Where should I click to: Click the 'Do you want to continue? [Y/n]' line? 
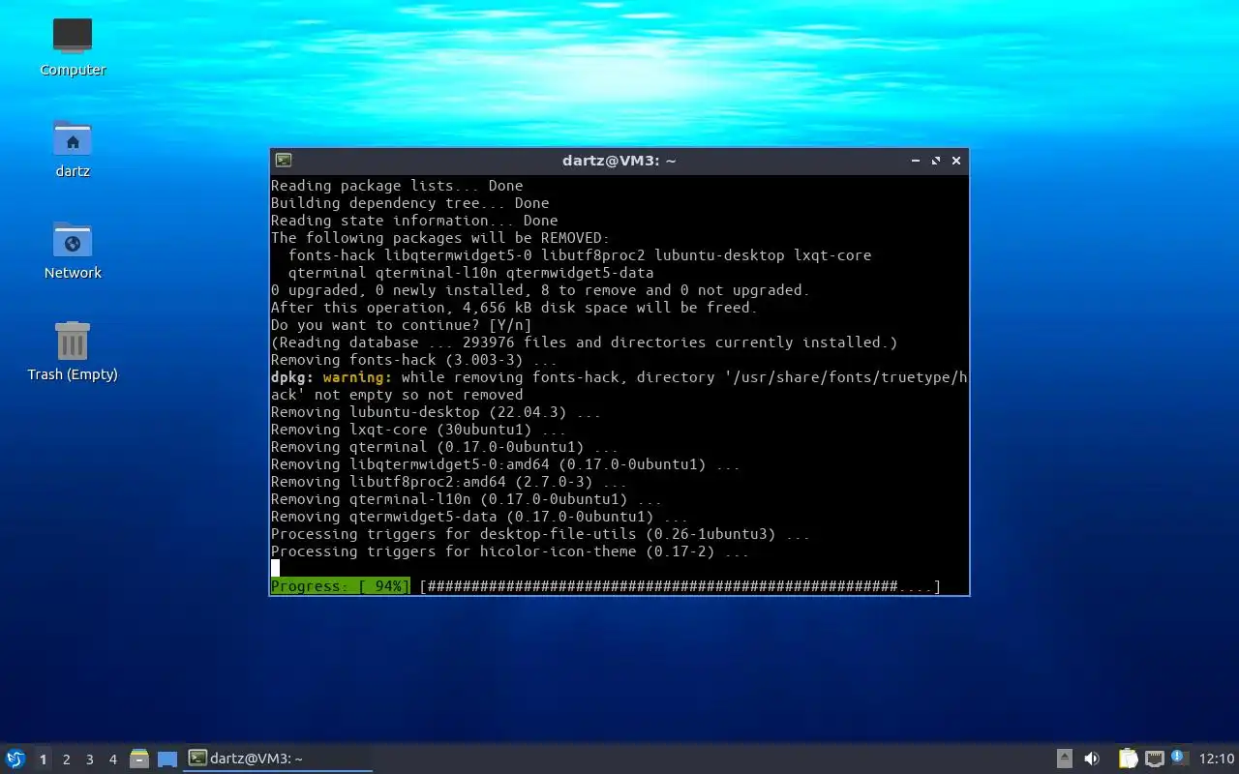point(401,325)
